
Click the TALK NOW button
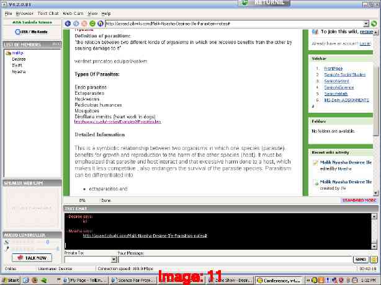pyautogui.click(x=32, y=258)
